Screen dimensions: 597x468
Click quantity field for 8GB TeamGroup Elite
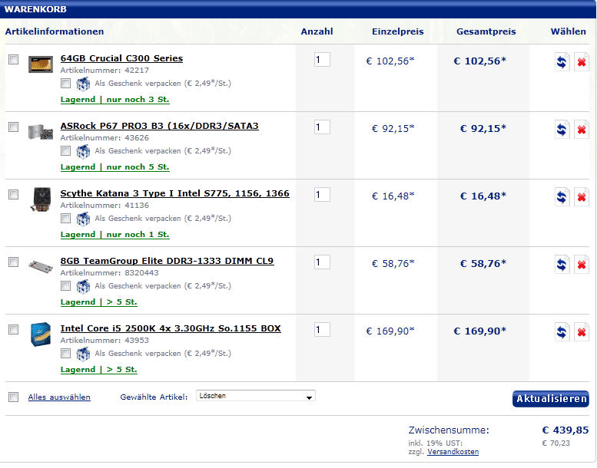pos(322,262)
